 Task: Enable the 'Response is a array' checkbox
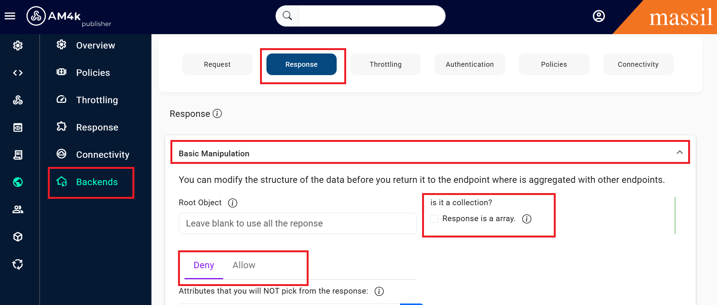click(434, 219)
